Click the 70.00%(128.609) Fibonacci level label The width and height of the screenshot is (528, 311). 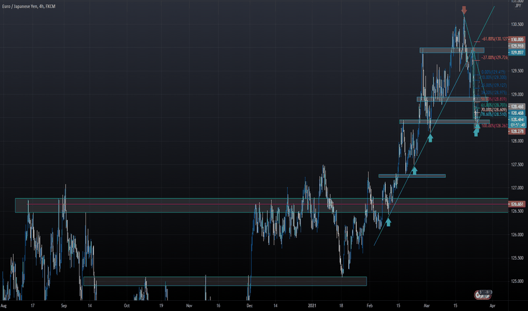493,110
